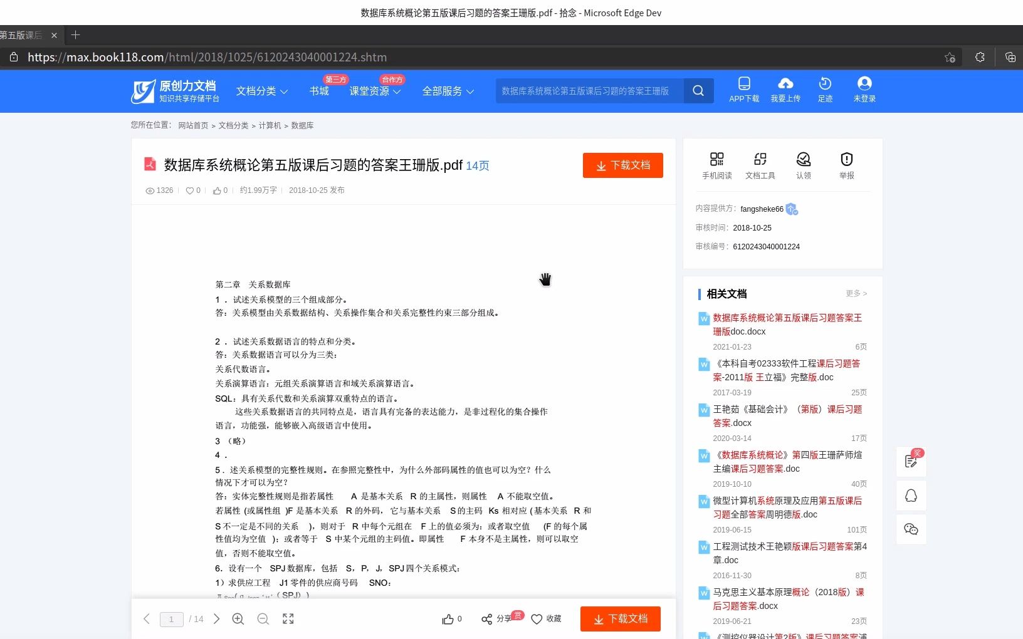The height and width of the screenshot is (639, 1023).
Task: Expand the 全部服务 dropdown menu
Action: pyautogui.click(x=448, y=91)
